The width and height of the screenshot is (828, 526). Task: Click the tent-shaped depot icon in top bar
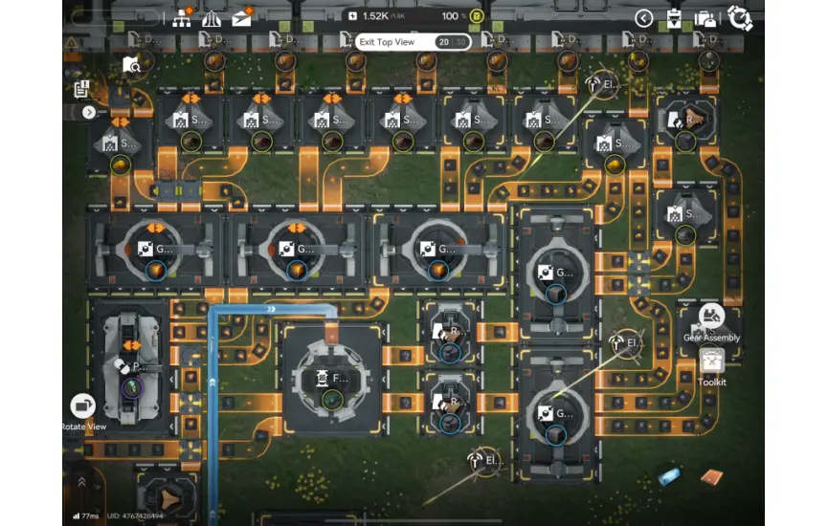(x=212, y=18)
